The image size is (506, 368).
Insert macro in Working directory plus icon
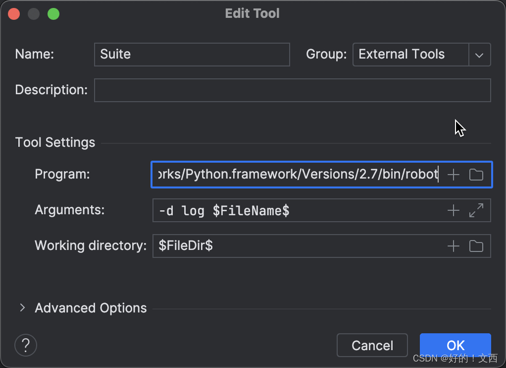click(x=454, y=246)
